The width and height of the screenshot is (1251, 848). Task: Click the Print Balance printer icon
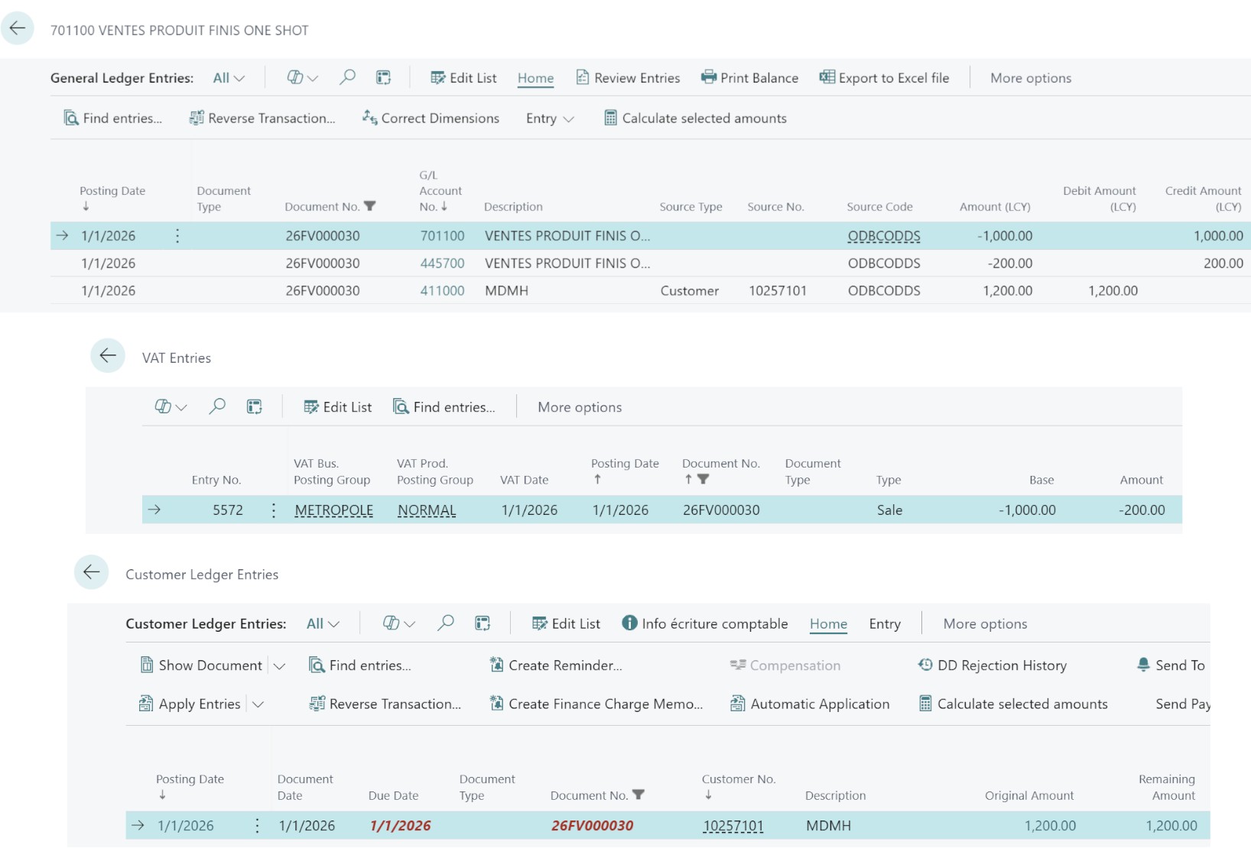point(709,77)
